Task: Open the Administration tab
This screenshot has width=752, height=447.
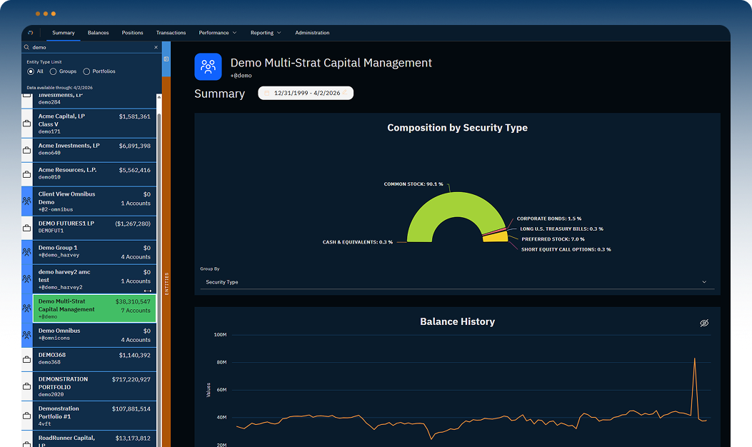Action: pos(312,33)
